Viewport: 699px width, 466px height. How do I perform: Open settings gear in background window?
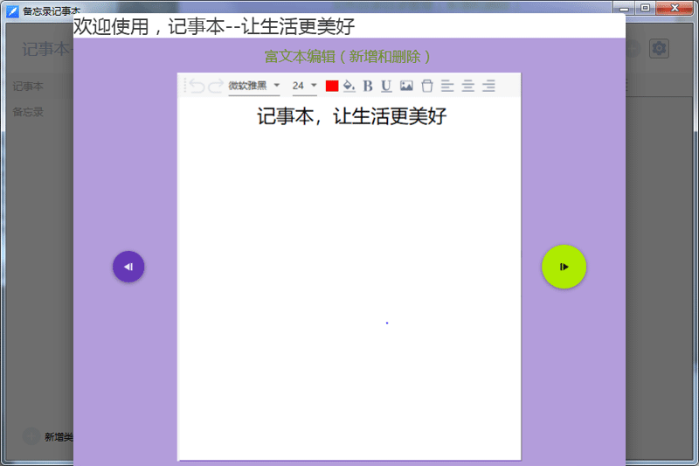point(659,48)
